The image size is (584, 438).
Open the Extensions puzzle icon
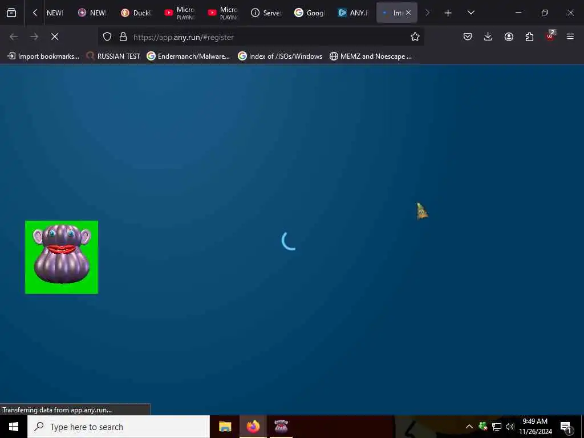point(529,36)
